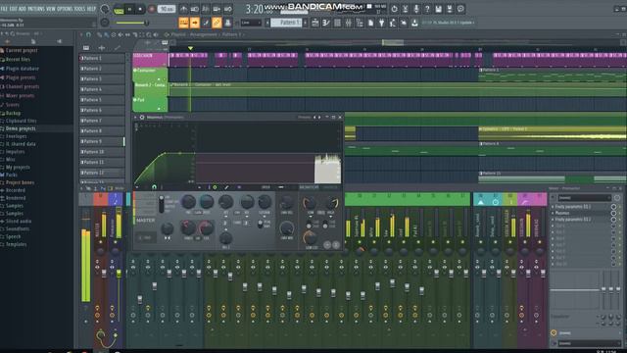
Task: Open the Pattern 1 selector
Action: pyautogui.click(x=286, y=23)
